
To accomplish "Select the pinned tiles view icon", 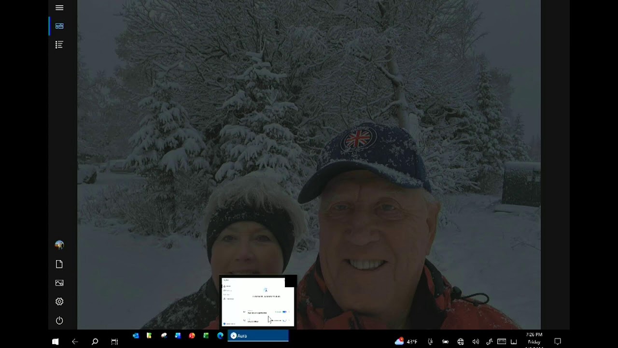I will (59, 26).
